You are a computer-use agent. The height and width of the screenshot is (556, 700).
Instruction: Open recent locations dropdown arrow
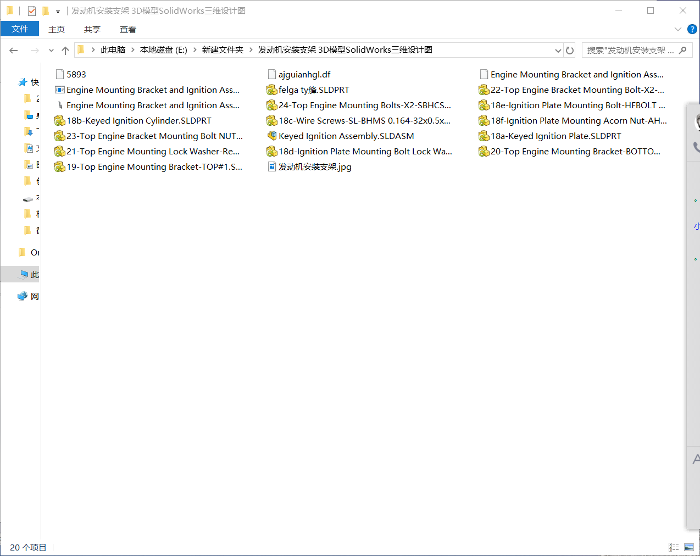tap(51, 51)
